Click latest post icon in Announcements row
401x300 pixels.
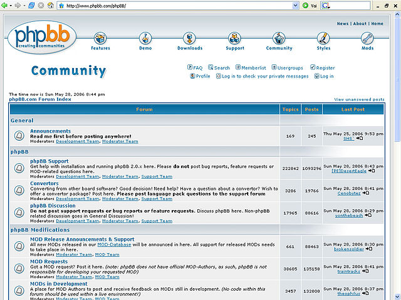pyautogui.click(x=360, y=138)
